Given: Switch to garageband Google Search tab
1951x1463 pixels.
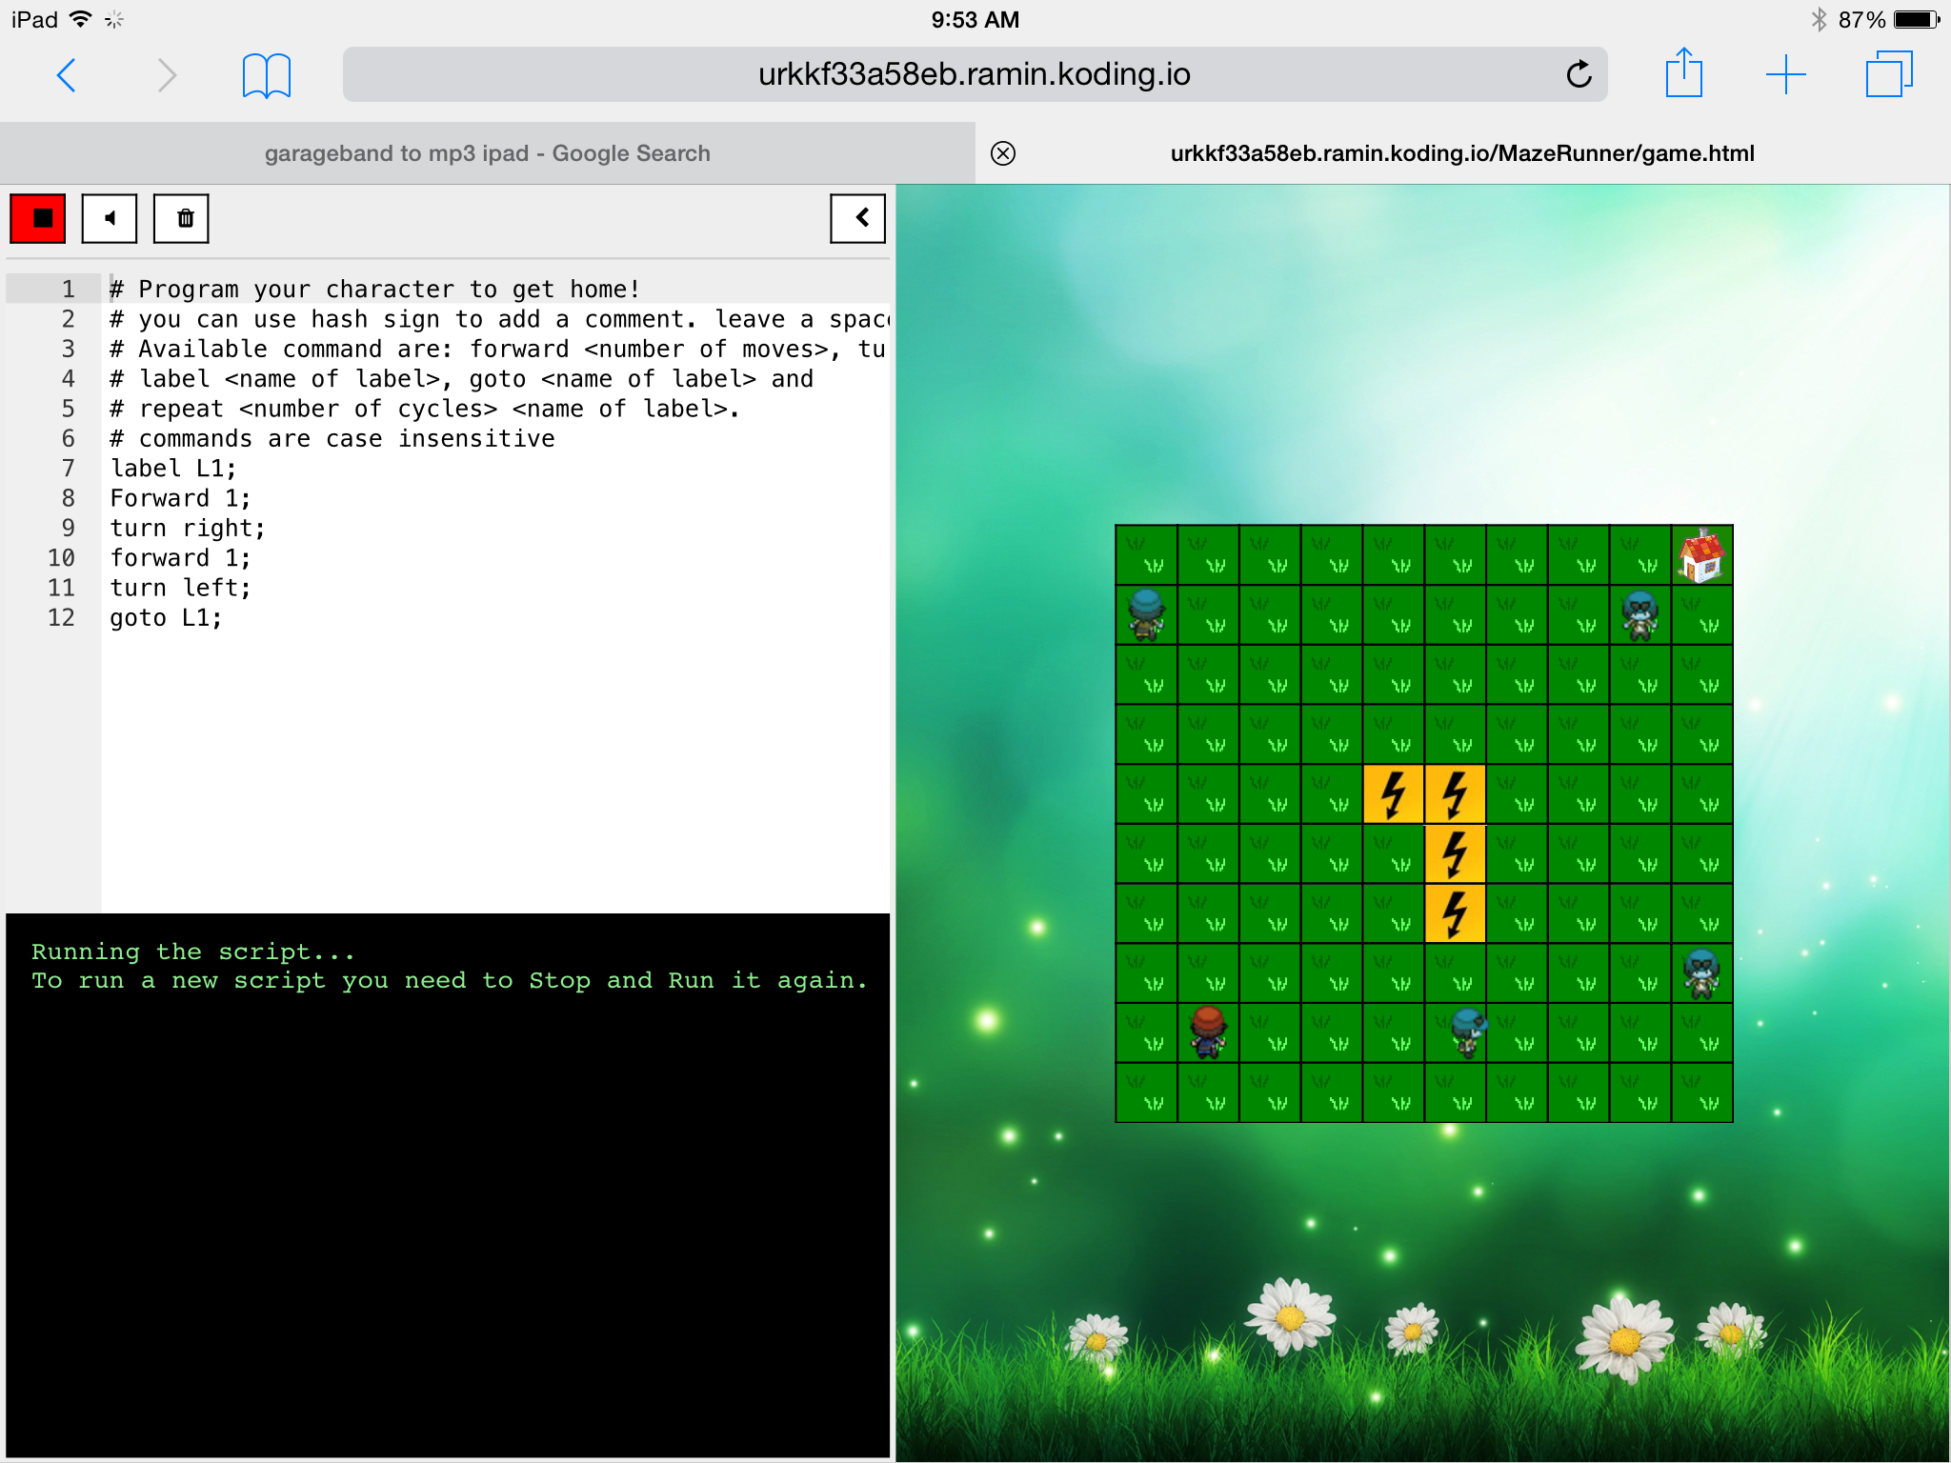Looking at the screenshot, I should (487, 153).
